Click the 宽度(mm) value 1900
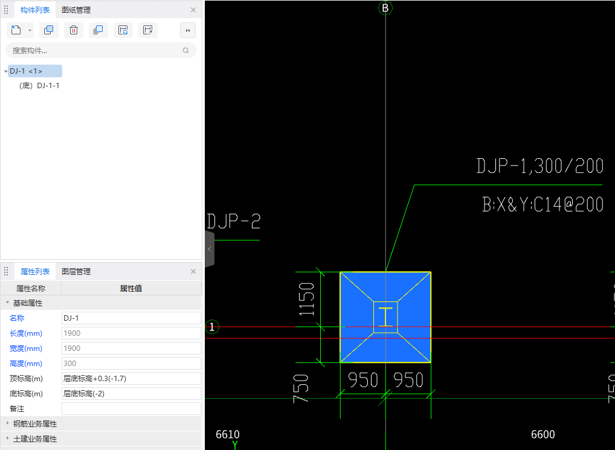Image resolution: width=615 pixels, height=450 pixels. pos(131,348)
